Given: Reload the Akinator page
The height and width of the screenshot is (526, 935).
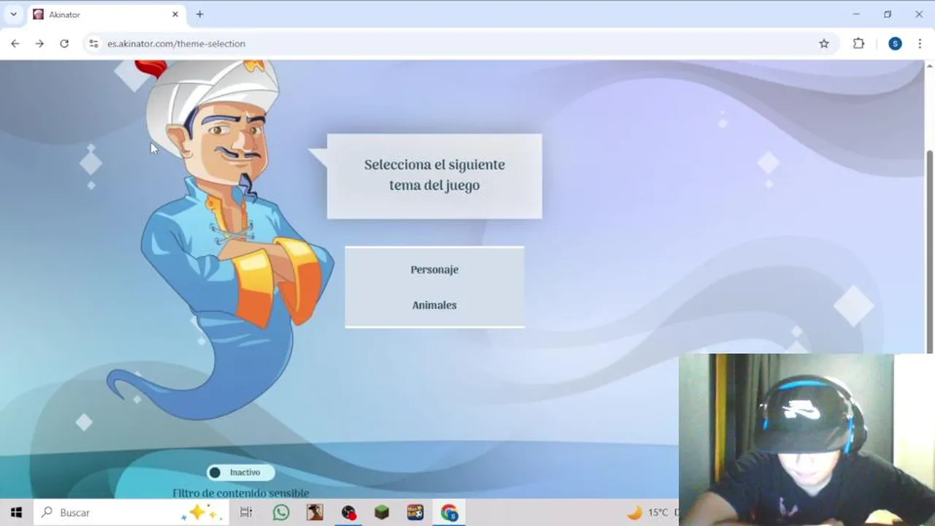Looking at the screenshot, I should (x=64, y=44).
